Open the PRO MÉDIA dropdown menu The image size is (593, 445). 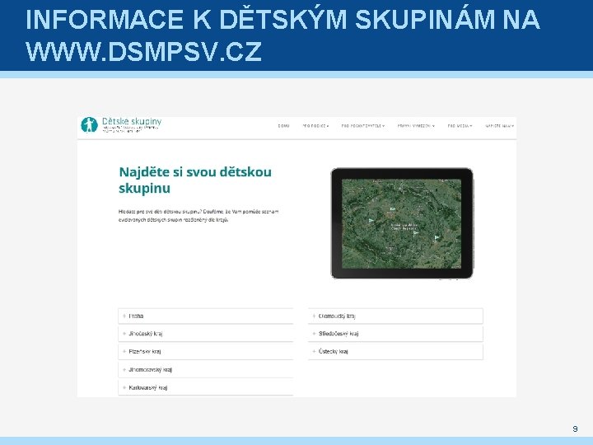pyautogui.click(x=460, y=126)
